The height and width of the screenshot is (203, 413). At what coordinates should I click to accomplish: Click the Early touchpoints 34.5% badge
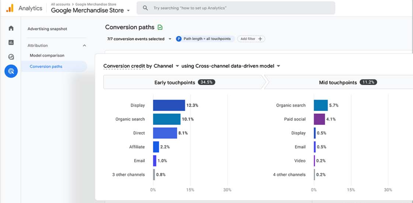(x=207, y=82)
